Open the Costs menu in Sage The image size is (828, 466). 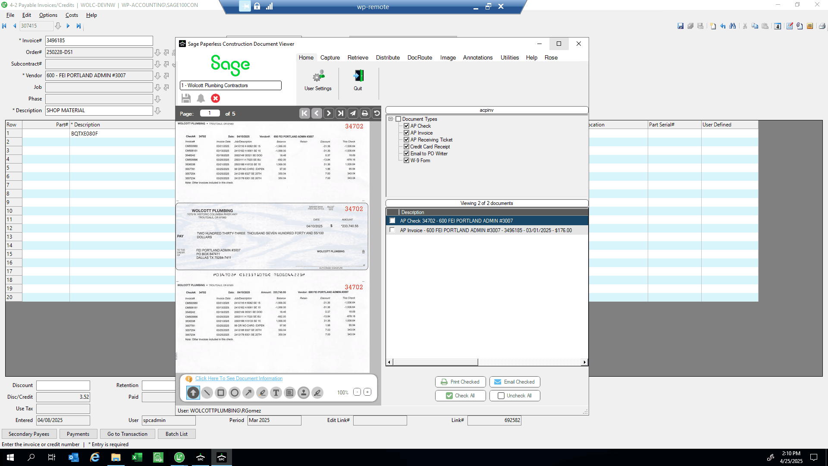[72, 15]
